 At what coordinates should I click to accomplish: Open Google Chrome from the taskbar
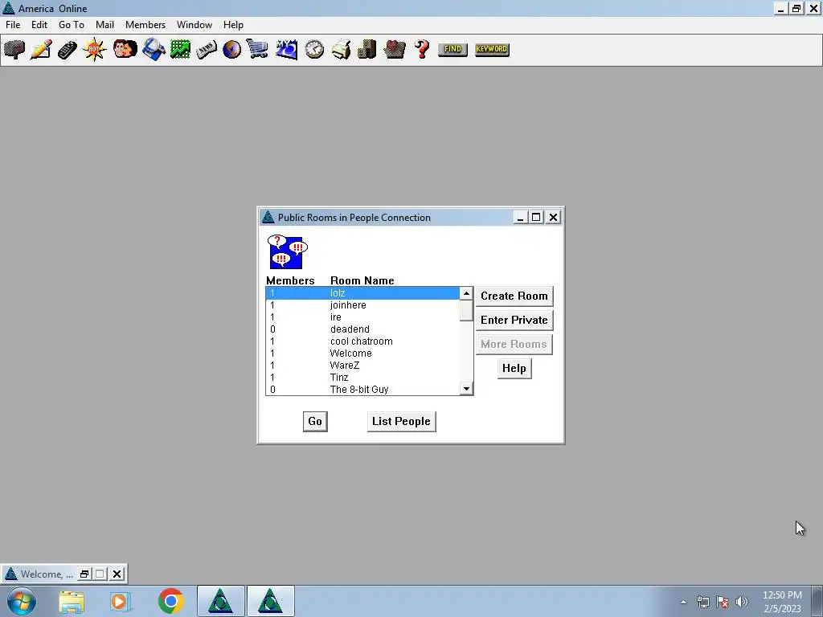(170, 601)
